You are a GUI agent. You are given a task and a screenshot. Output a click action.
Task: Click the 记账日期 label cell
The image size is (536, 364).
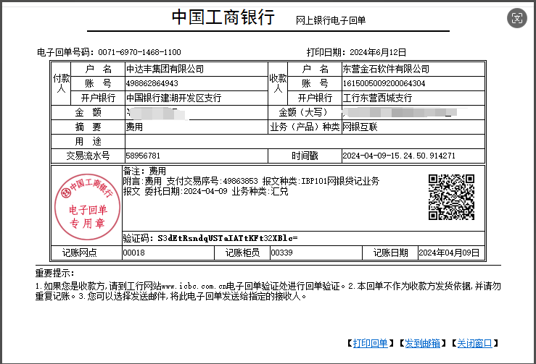click(390, 253)
